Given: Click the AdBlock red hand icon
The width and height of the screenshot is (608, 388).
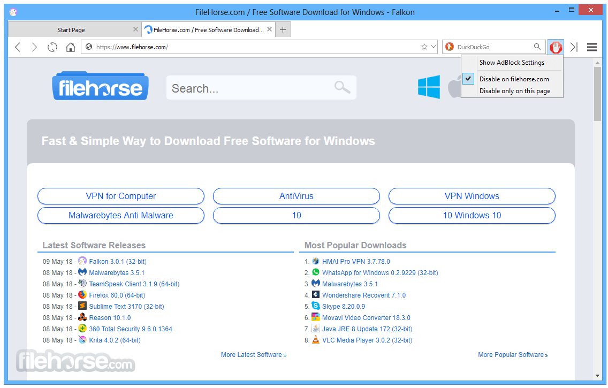Looking at the screenshot, I should click(556, 47).
